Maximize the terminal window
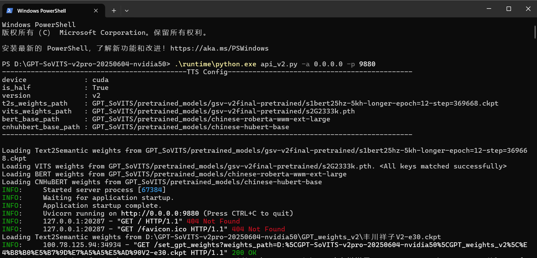Viewport: 537px width, 258px height. [x=509, y=9]
